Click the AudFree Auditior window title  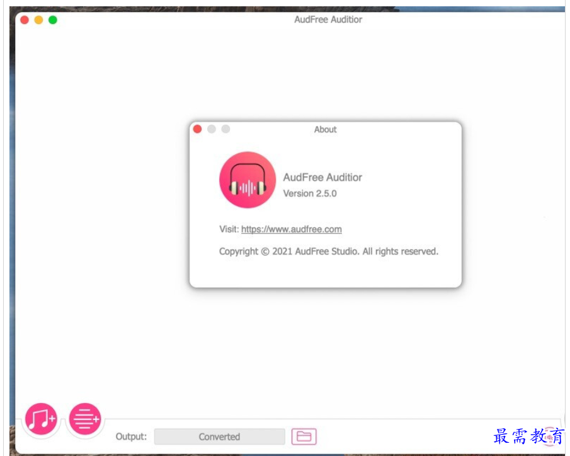click(328, 20)
